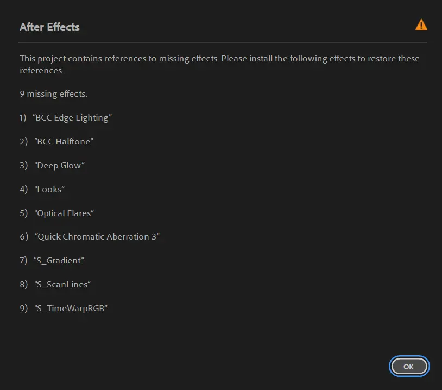442x390 pixels.
Task: Select the "S_TimeWarpRGB" effect name
Action: (71, 309)
